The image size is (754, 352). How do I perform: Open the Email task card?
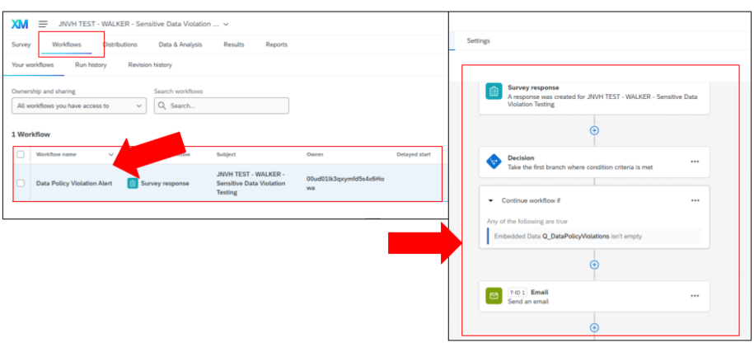594,296
